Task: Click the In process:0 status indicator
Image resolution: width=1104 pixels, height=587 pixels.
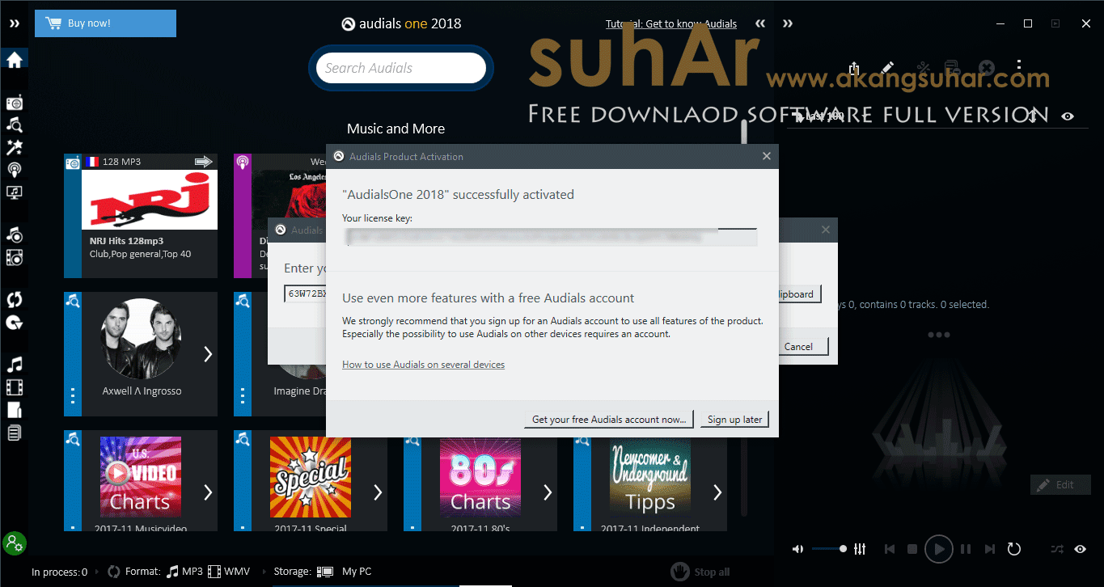Action: coord(59,572)
